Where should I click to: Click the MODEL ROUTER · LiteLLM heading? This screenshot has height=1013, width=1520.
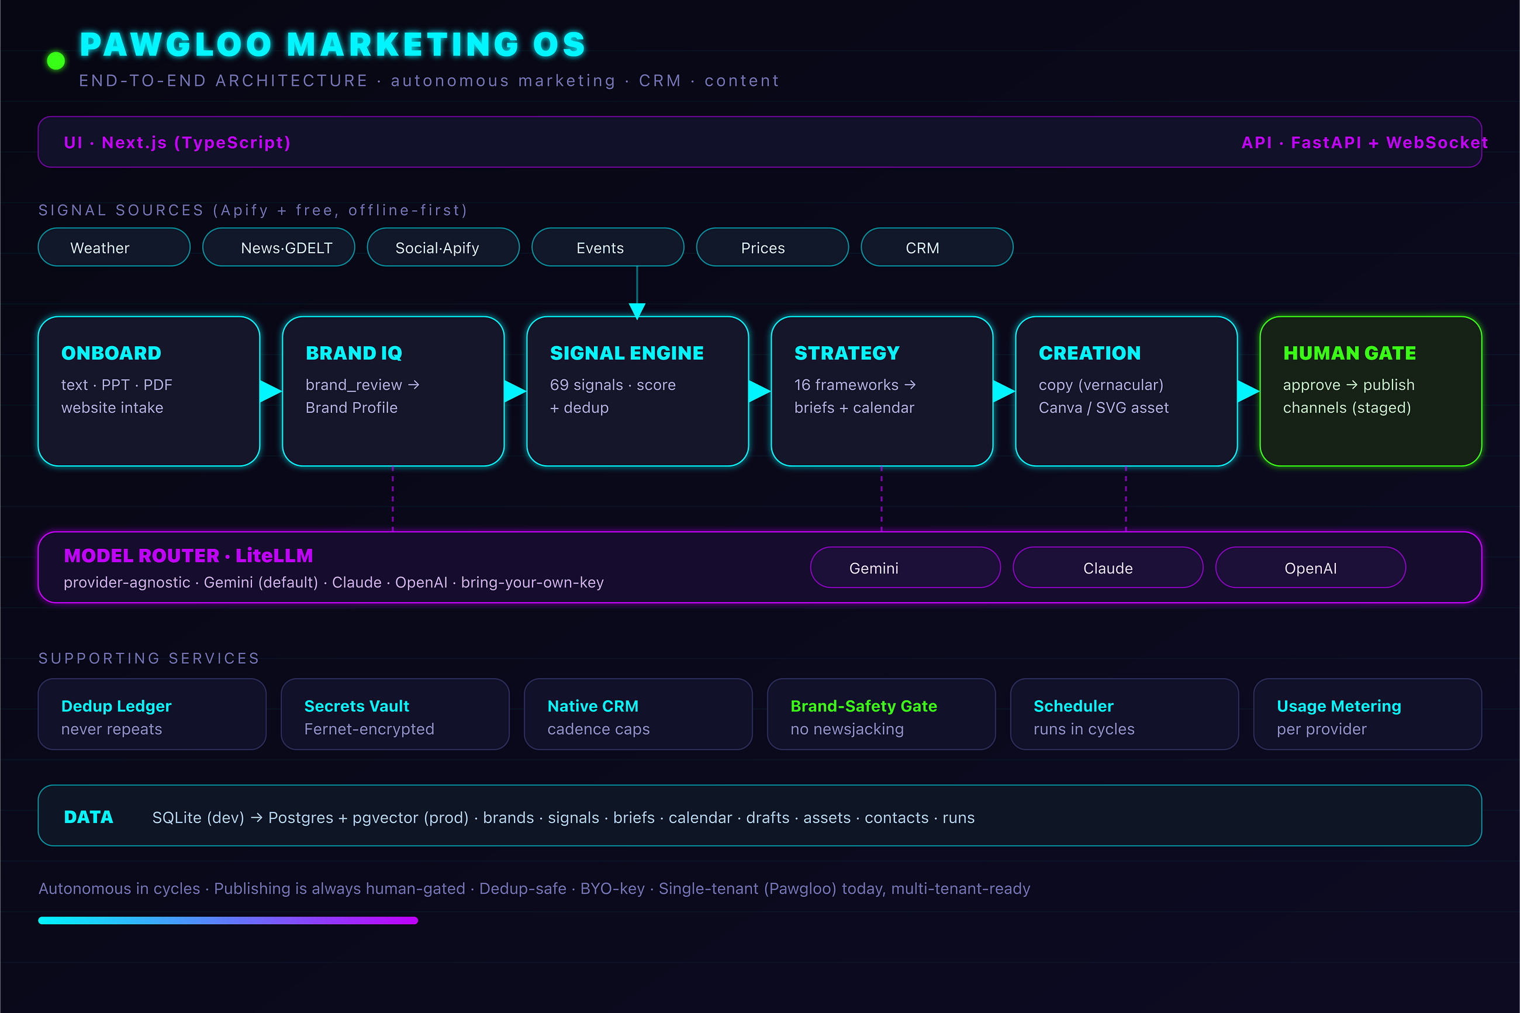click(x=189, y=555)
